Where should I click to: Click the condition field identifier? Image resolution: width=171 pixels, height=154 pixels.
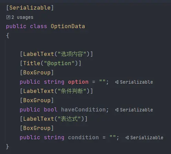[83, 138]
